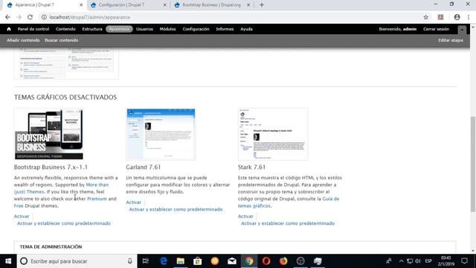Open the Ayuda admin menu
The width and height of the screenshot is (476, 268).
(246, 29)
